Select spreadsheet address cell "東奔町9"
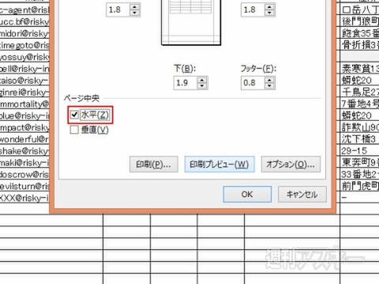 tap(359, 163)
